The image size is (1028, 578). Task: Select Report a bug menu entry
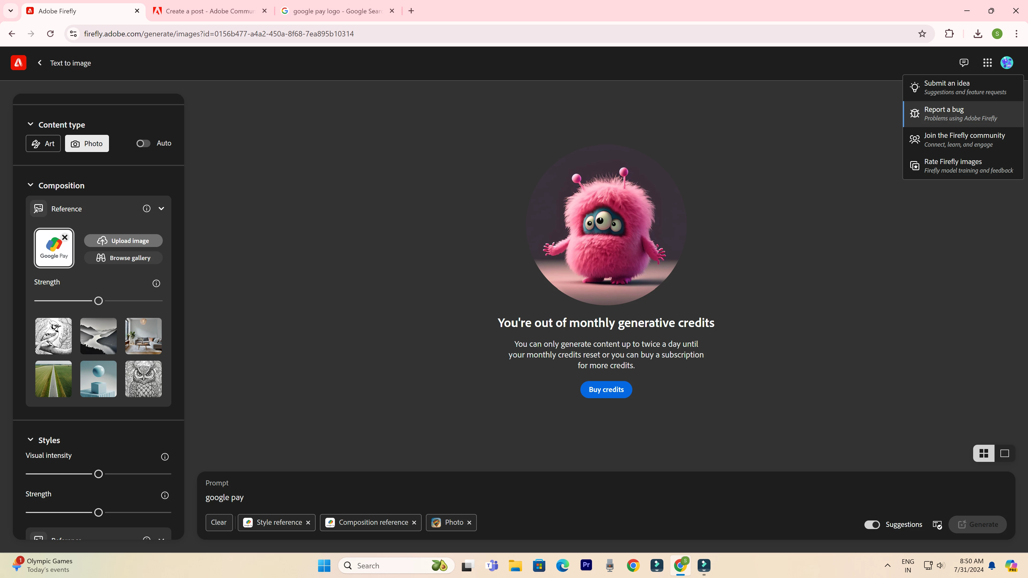pos(963,113)
